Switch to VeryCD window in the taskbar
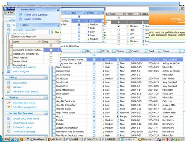The image size is (195, 142). [92, 139]
